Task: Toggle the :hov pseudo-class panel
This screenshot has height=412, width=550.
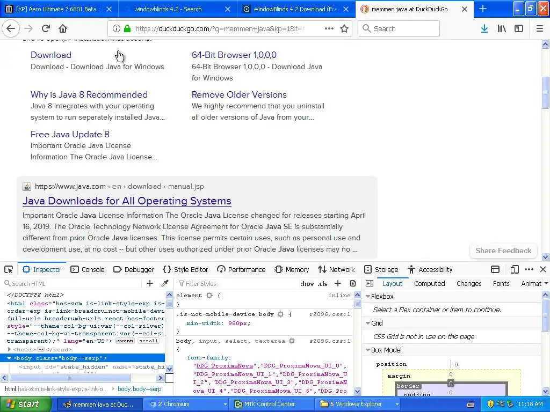Action: click(307, 284)
